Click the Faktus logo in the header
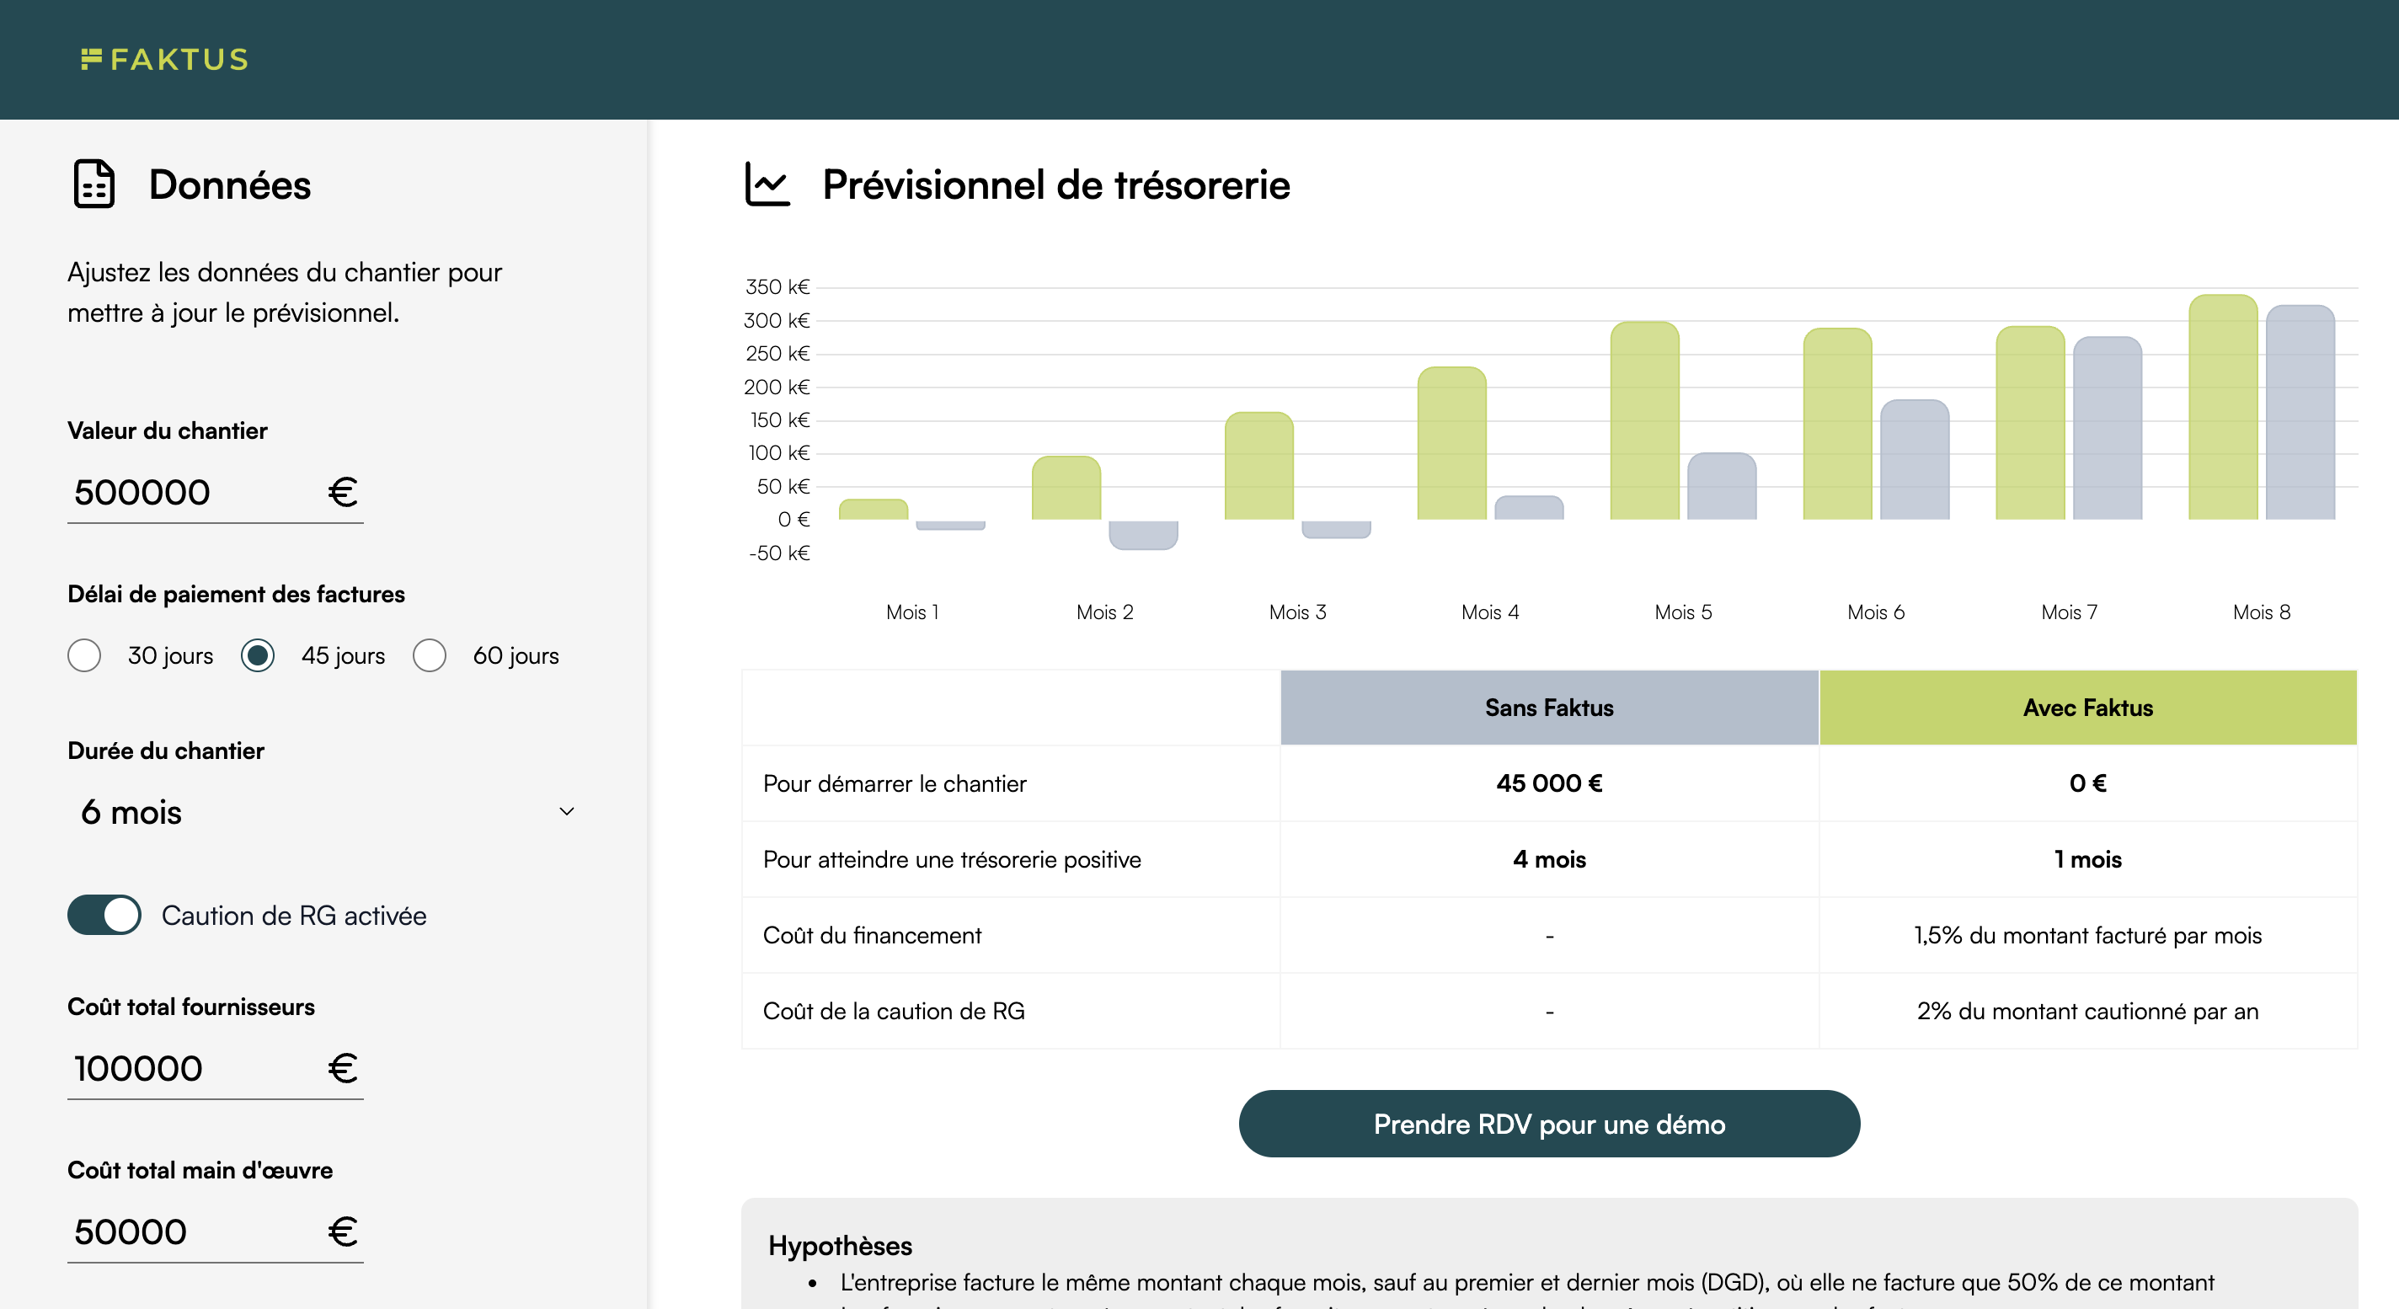2399x1309 pixels. pyautogui.click(x=165, y=60)
